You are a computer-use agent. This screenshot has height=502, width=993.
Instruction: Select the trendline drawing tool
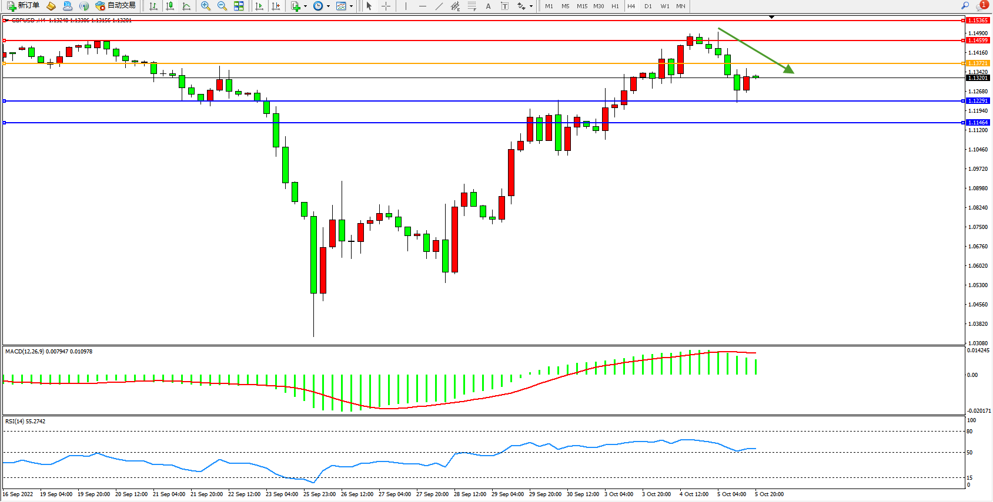(439, 6)
